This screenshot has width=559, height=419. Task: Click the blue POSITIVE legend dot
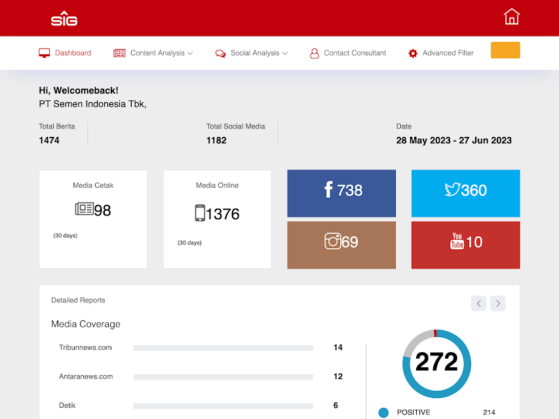383,412
